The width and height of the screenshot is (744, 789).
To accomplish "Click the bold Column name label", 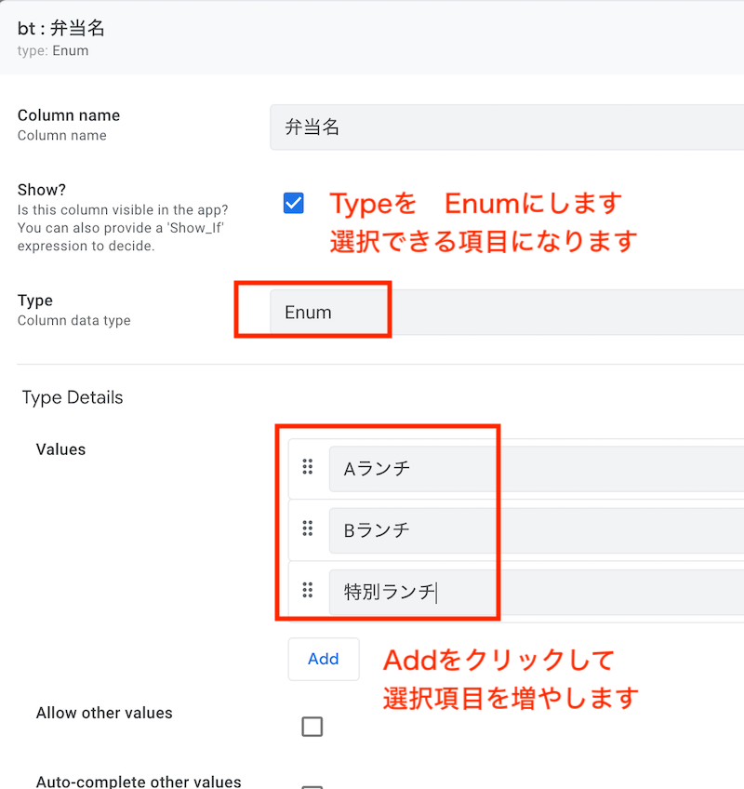I will click(x=69, y=115).
